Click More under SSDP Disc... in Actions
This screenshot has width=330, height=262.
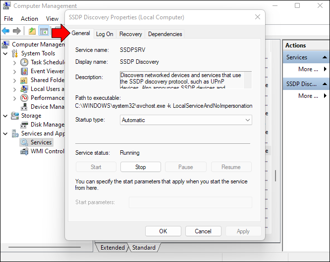click(308, 96)
